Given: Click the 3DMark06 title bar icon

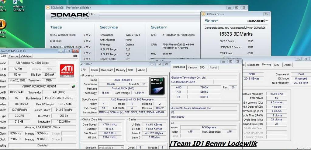Looking at the screenshot, I should pyautogui.click(x=48, y=8).
